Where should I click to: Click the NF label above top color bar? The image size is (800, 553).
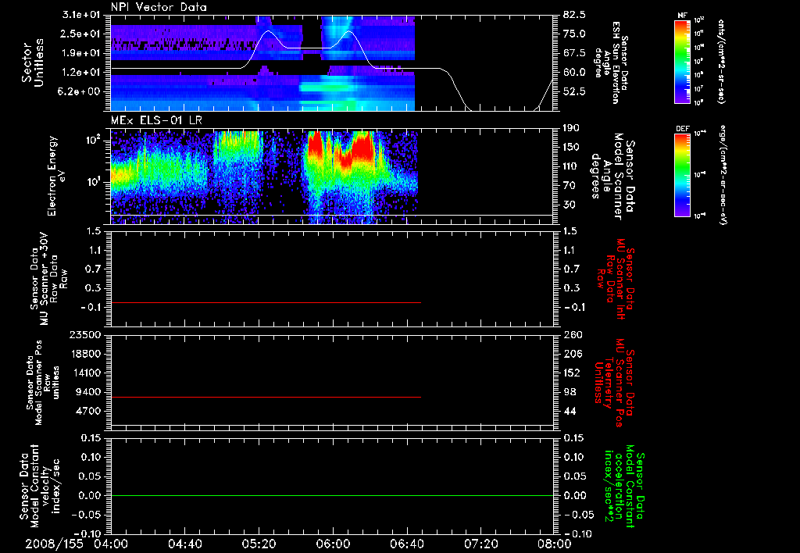(682, 16)
